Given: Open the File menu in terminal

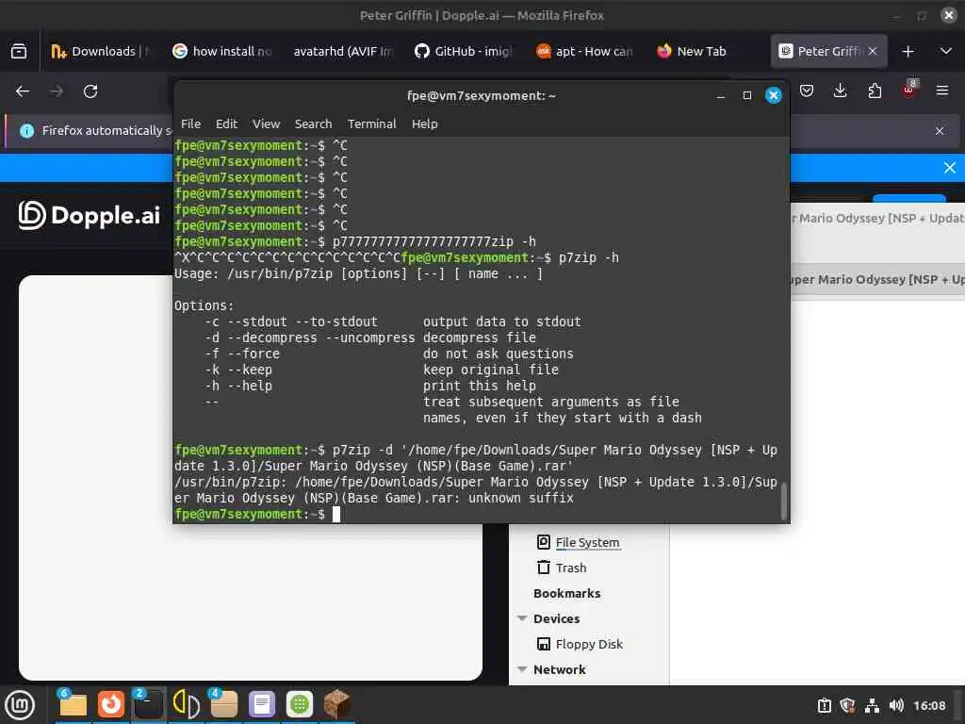Looking at the screenshot, I should tap(190, 123).
